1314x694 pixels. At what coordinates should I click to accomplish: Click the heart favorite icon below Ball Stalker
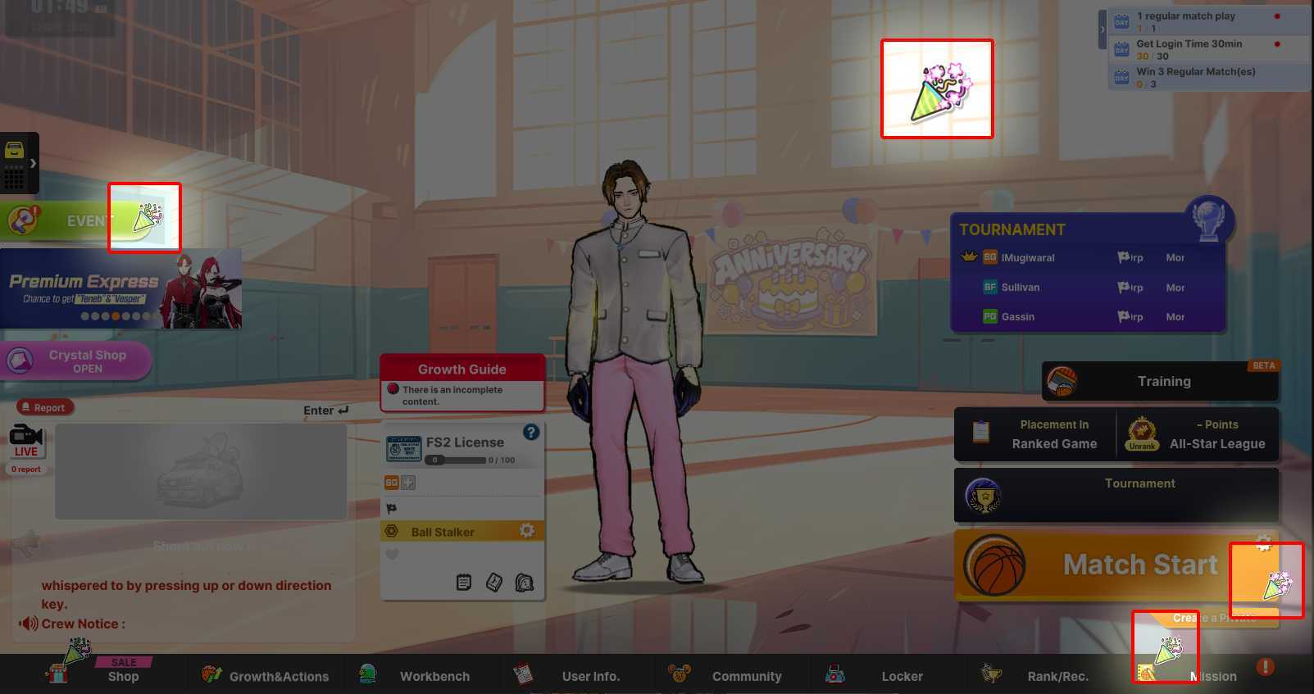[x=392, y=554]
